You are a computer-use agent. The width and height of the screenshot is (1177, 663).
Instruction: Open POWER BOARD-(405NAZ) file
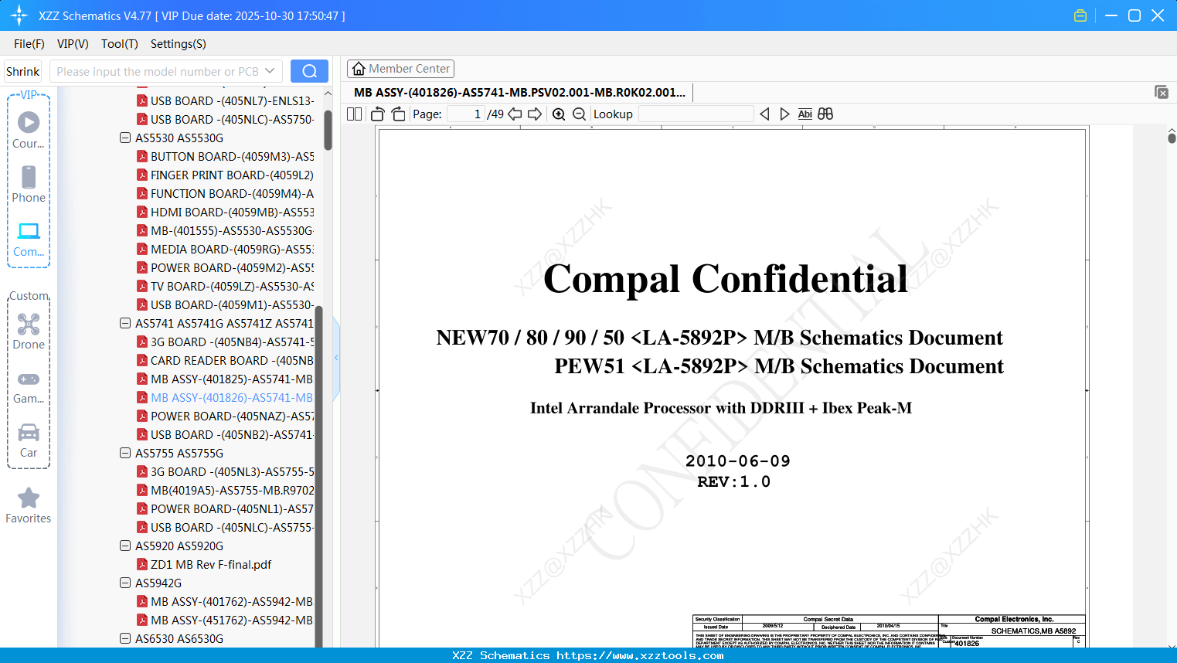click(225, 416)
